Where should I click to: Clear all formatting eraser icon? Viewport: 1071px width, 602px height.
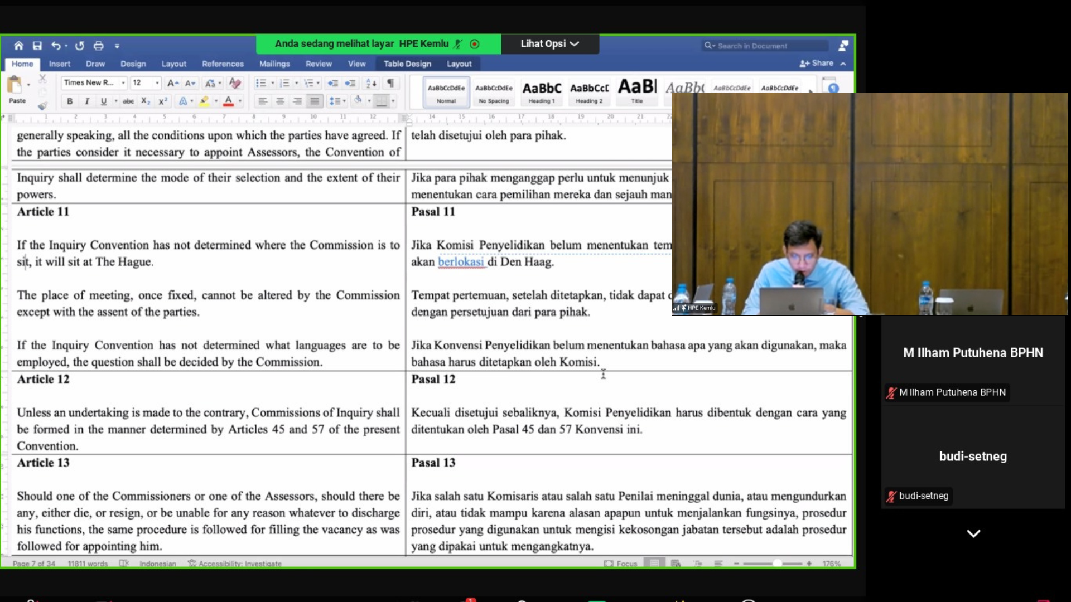pos(235,83)
